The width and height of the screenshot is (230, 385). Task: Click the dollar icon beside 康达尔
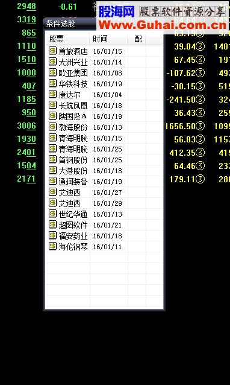point(52,94)
